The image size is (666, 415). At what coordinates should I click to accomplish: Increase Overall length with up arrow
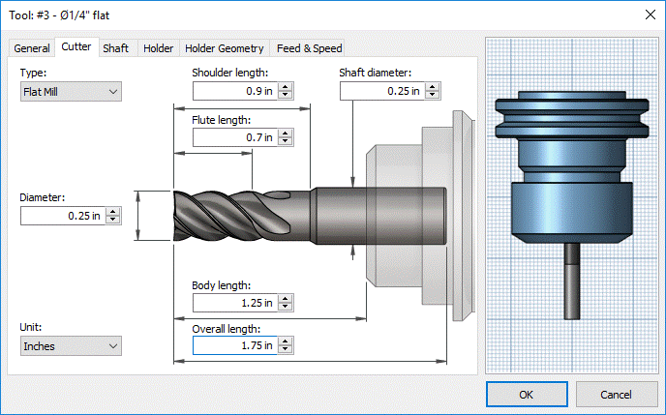[286, 341]
